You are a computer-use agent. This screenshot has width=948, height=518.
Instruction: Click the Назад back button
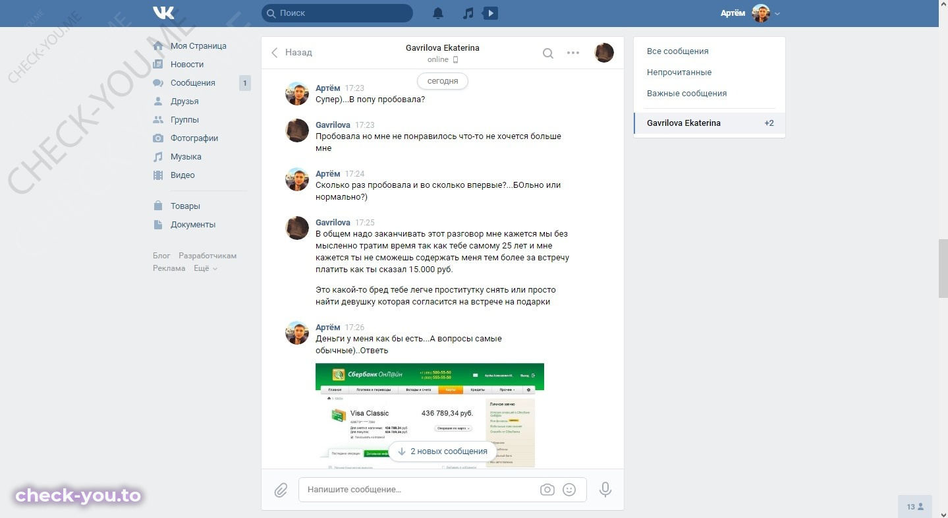pos(292,53)
